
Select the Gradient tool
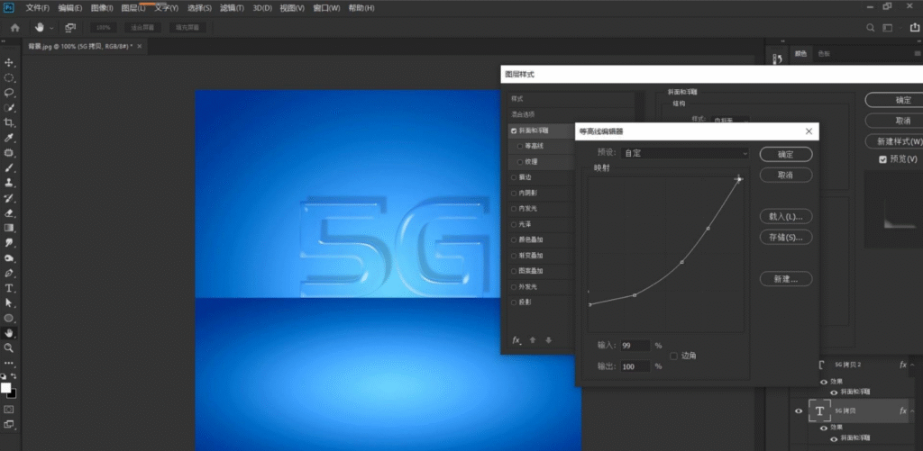(x=9, y=228)
